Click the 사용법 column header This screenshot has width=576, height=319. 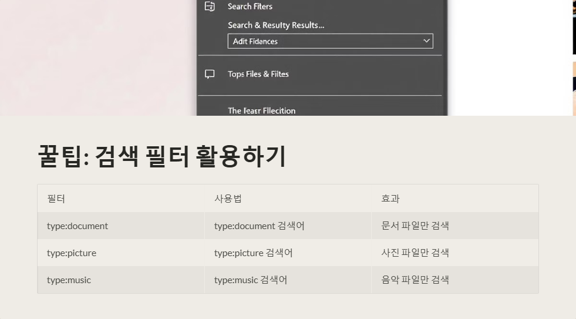(x=228, y=199)
